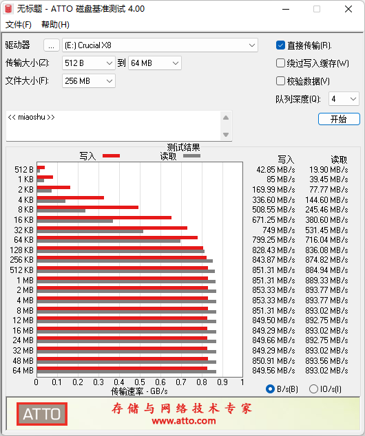The height and width of the screenshot is (436, 365).
Task: Click the 64 MB write value 849.56 MB/s
Action: (273, 371)
